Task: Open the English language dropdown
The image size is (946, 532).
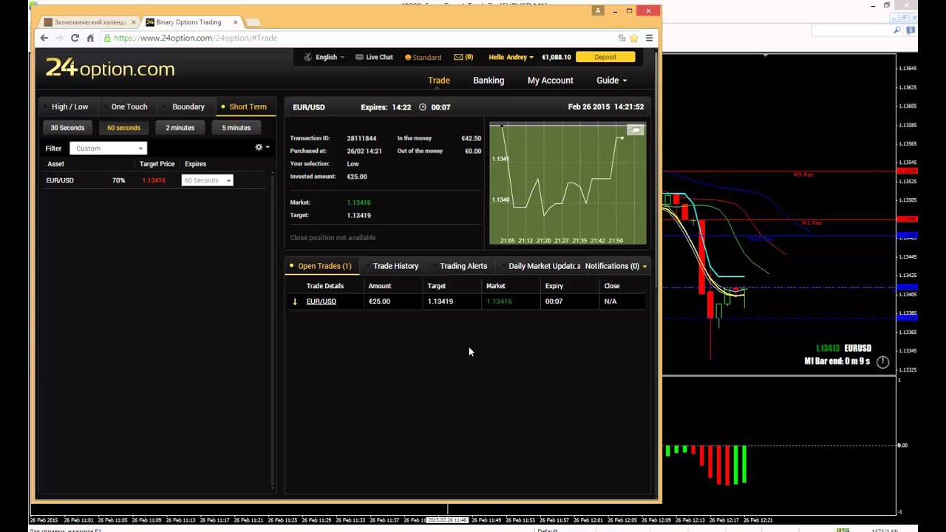Action: [325, 57]
